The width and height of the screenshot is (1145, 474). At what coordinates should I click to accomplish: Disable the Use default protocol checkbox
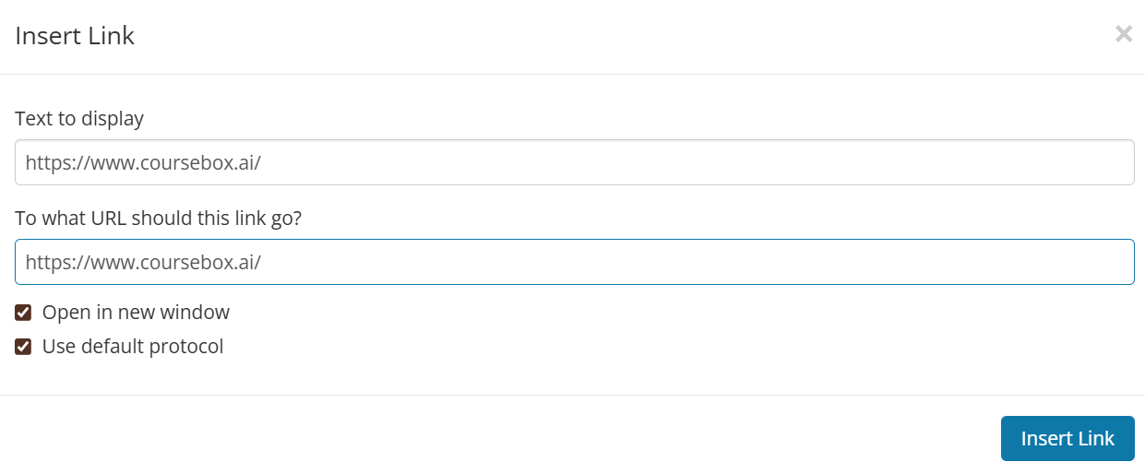(x=24, y=348)
